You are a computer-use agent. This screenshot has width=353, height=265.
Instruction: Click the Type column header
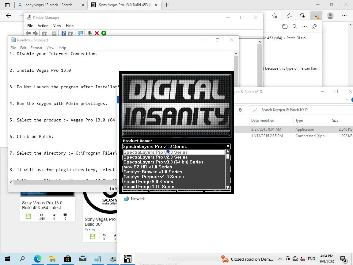pyautogui.click(x=299, y=121)
